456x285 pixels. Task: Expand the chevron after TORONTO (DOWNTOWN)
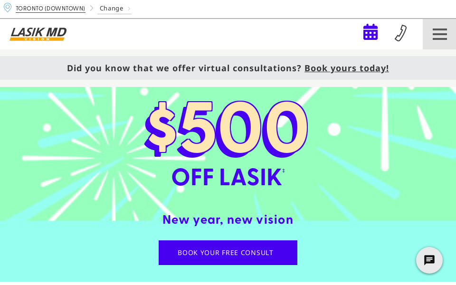coord(92,8)
